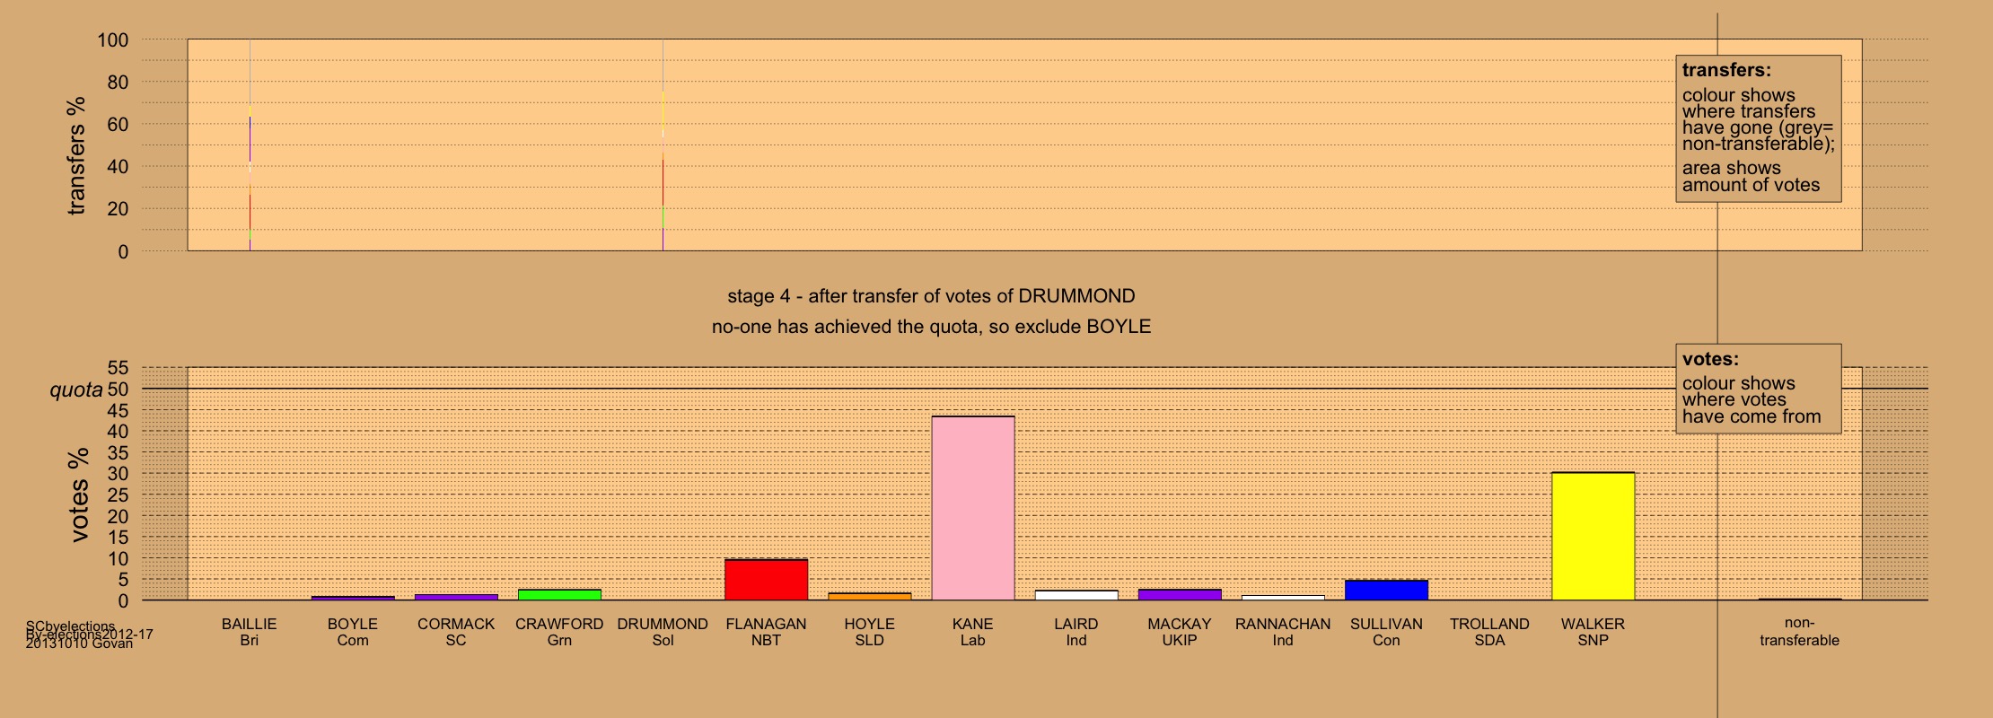Click the votes legend box
The image size is (1993, 718).
click(1758, 388)
